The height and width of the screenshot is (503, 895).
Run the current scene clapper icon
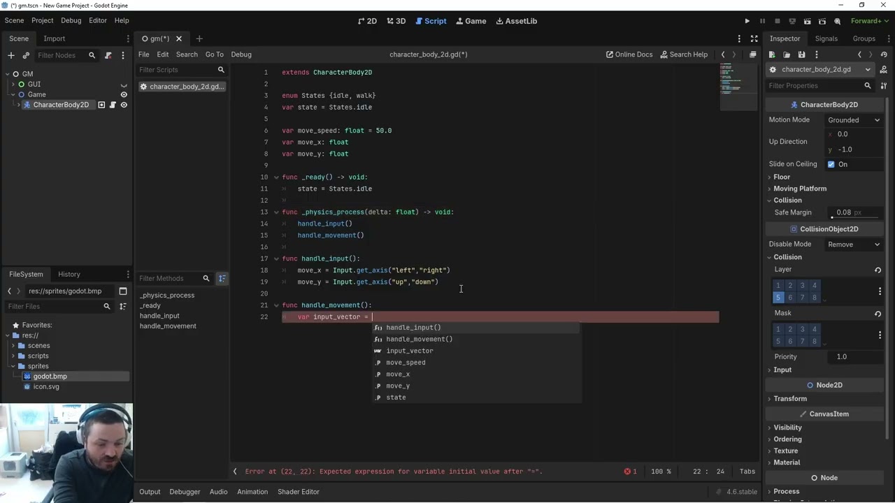pyautogui.click(x=807, y=21)
